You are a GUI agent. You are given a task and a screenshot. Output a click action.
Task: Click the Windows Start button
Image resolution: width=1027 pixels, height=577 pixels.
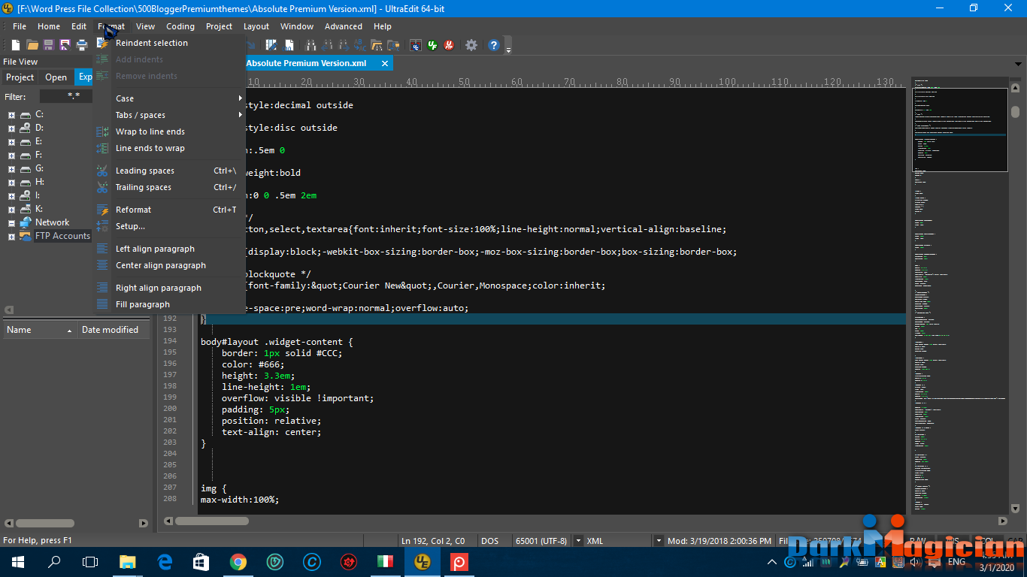coord(17,561)
